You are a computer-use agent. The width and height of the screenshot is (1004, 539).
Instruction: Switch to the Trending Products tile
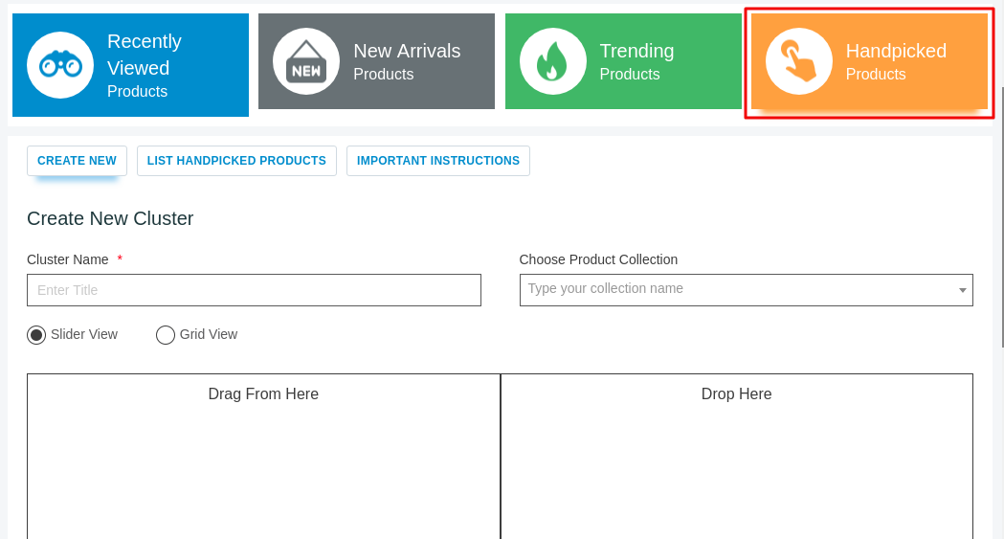click(623, 61)
